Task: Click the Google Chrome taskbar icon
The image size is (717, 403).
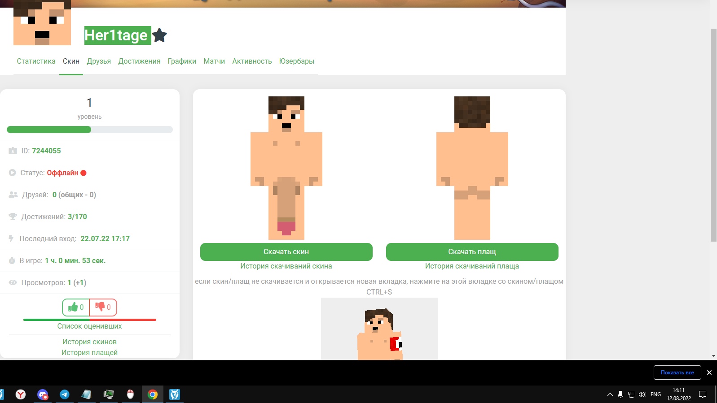Action: pos(153,394)
